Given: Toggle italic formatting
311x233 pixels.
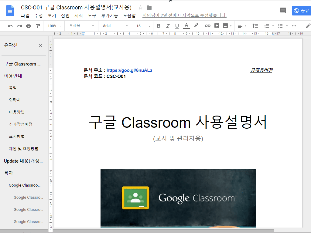Looking at the screenshot, I should click(168, 26).
